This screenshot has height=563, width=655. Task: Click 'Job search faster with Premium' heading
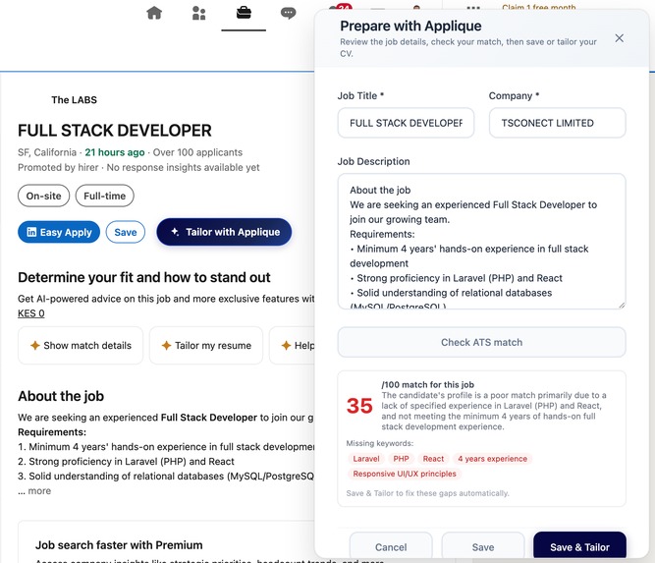click(119, 545)
